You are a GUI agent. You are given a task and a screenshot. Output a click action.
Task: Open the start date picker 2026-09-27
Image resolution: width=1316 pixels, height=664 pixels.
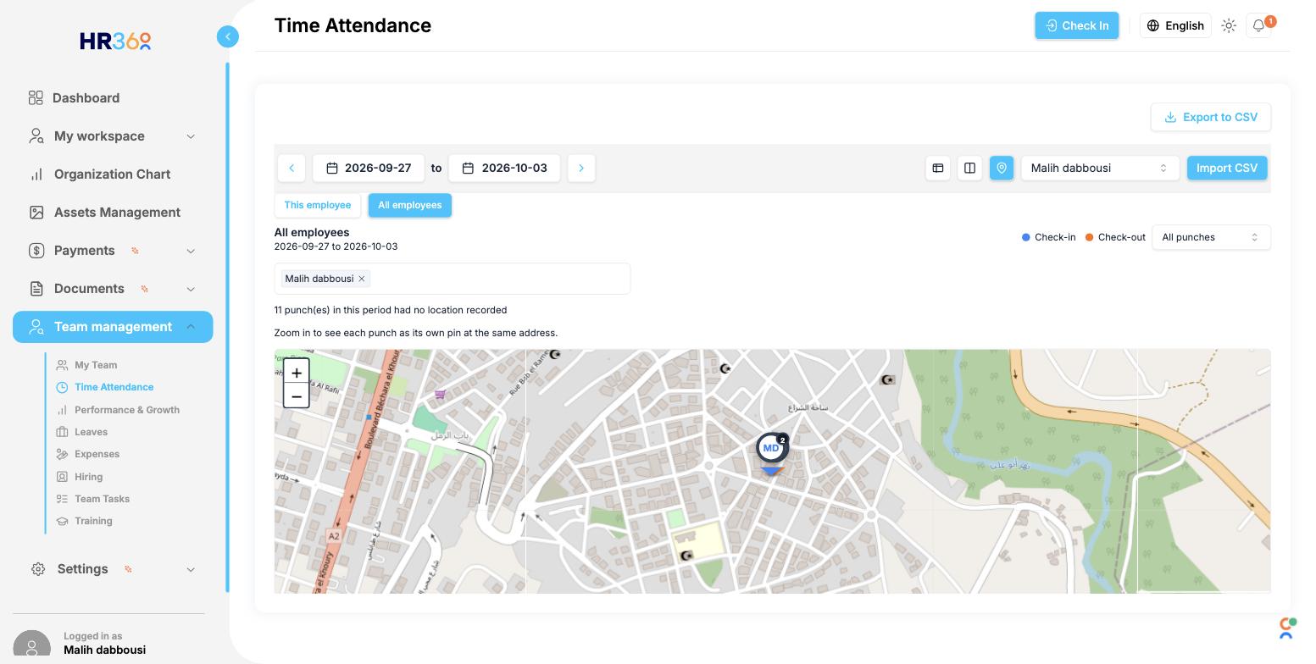click(x=369, y=168)
